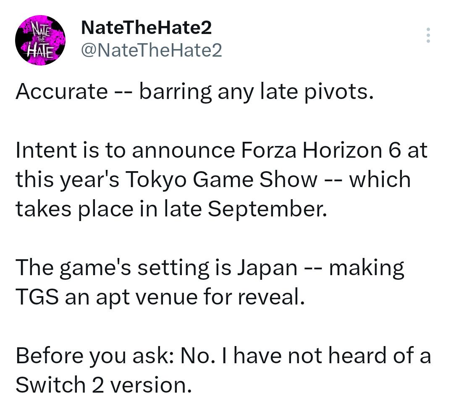Click the 'Before you ask: No.' text

click(x=115, y=356)
